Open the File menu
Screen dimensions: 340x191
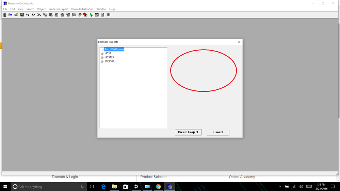[x=5, y=9]
